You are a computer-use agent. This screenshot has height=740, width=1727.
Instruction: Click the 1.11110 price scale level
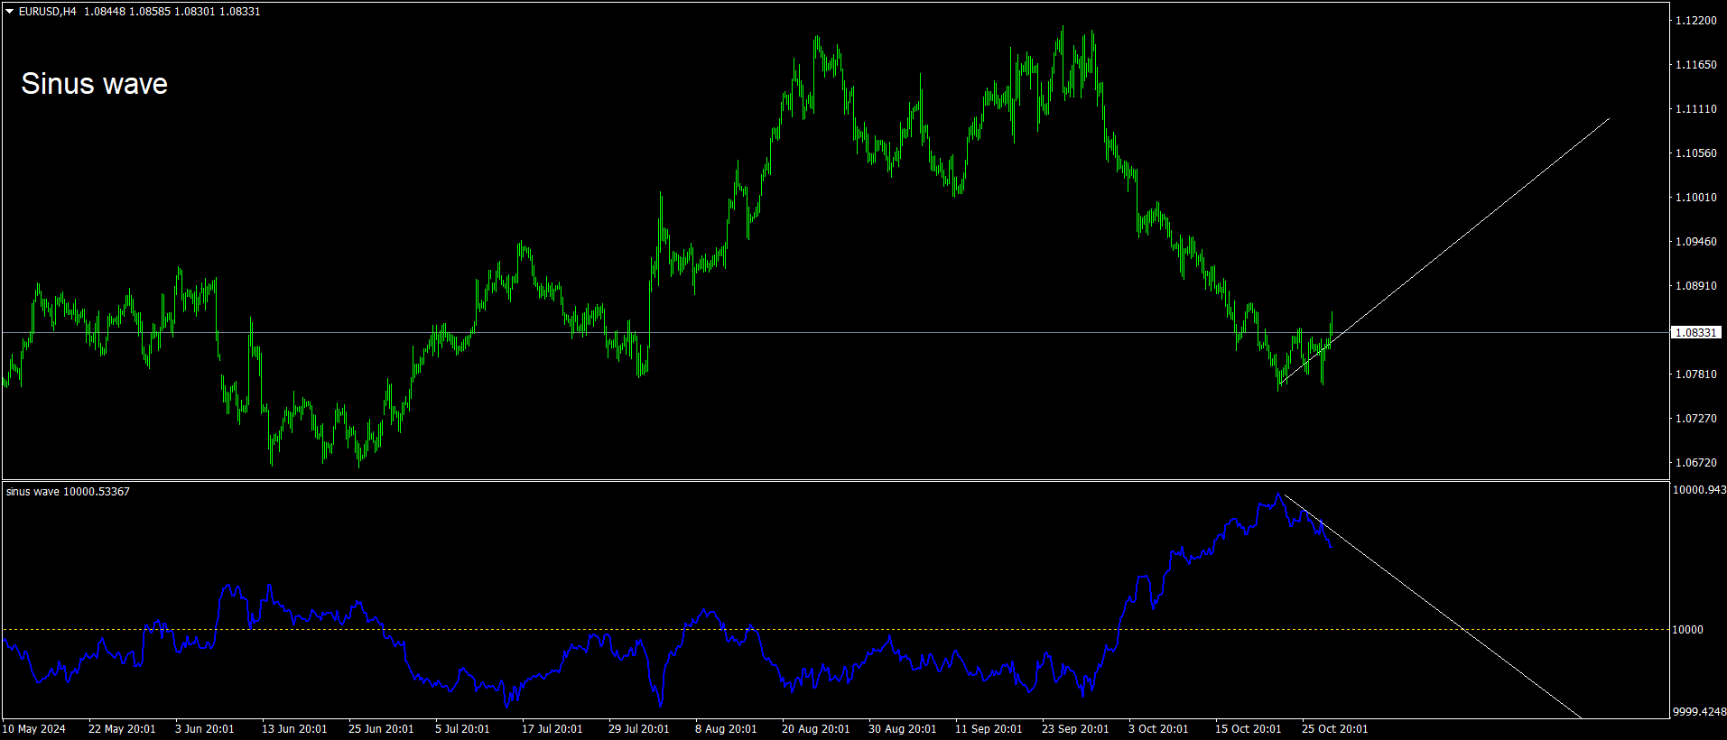(x=1695, y=109)
